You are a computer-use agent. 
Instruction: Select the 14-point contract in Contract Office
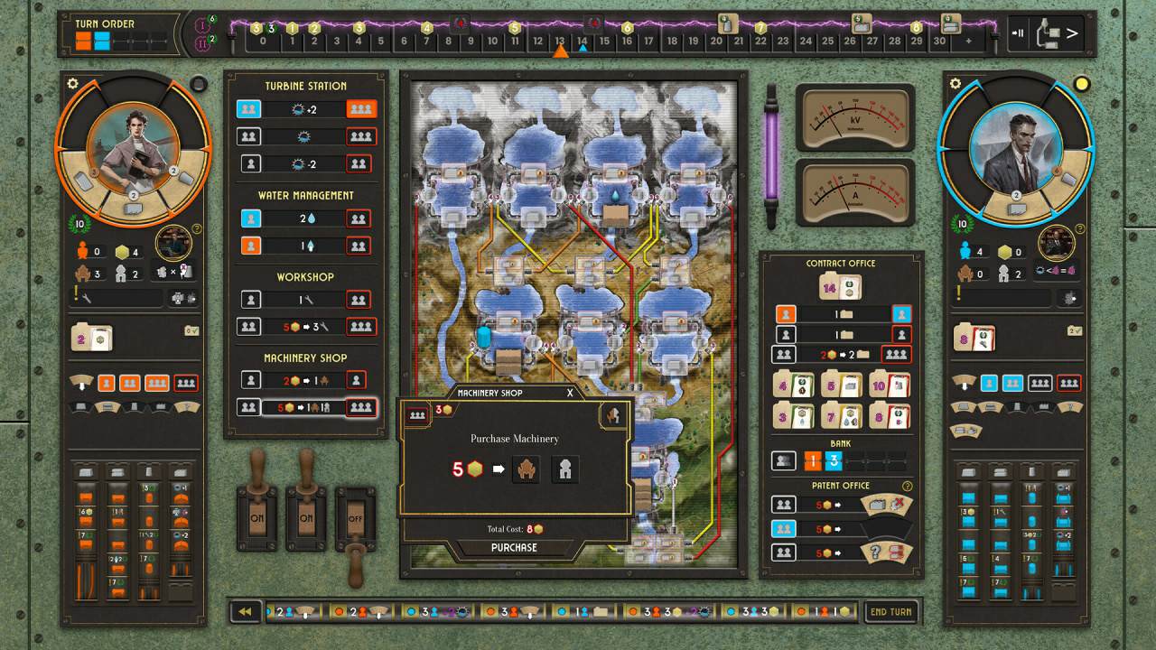(x=840, y=288)
